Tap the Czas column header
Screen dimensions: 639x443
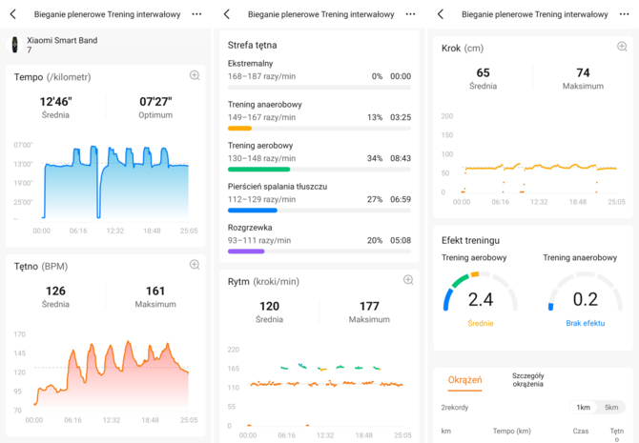click(x=581, y=431)
